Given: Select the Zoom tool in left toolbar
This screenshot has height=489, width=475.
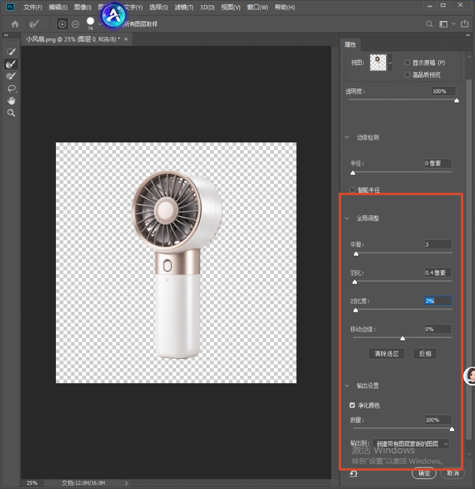Looking at the screenshot, I should [11, 113].
